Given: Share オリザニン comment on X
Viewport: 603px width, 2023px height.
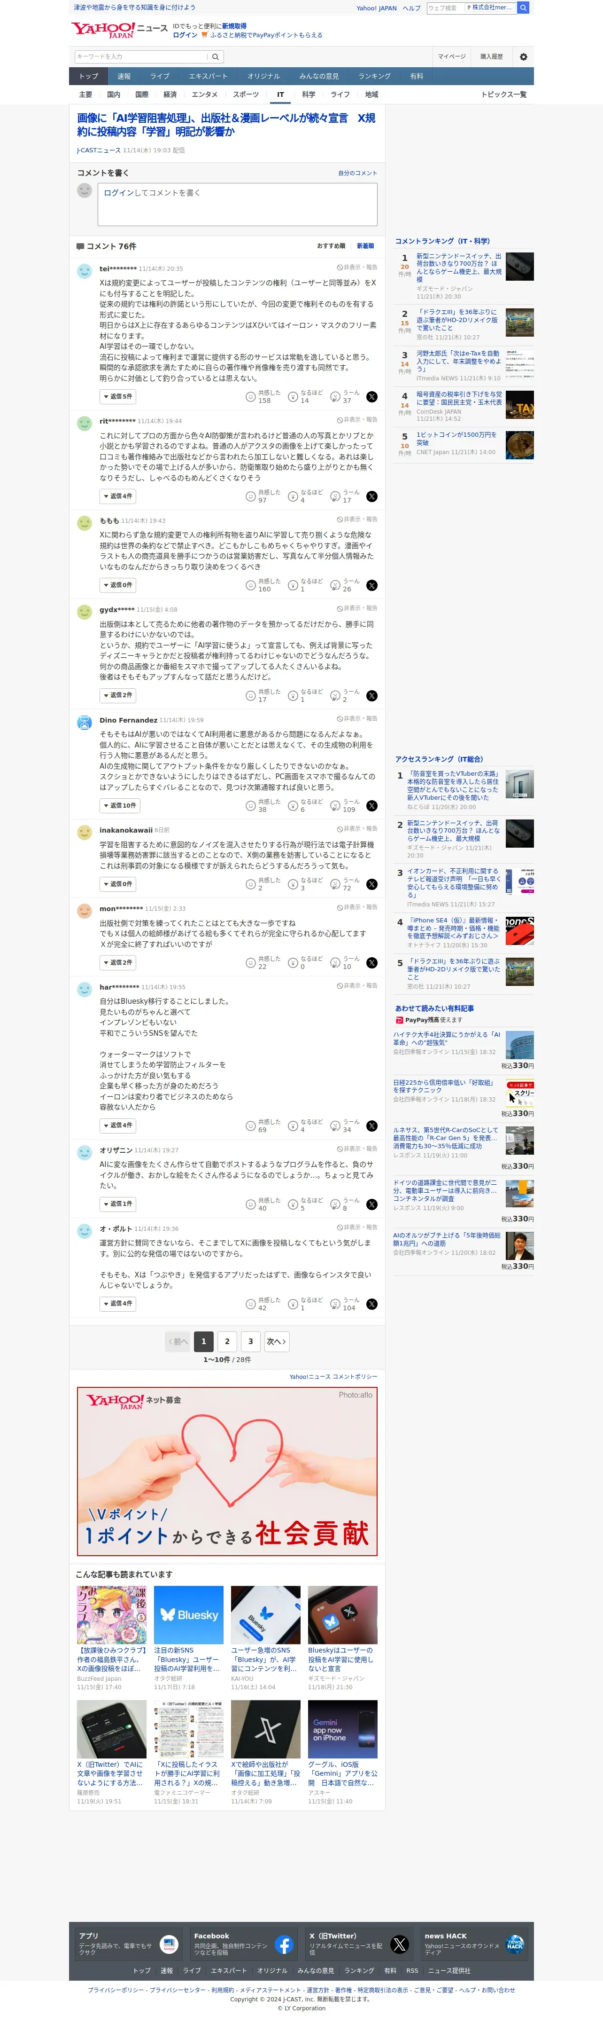Looking at the screenshot, I should pos(371,1204).
